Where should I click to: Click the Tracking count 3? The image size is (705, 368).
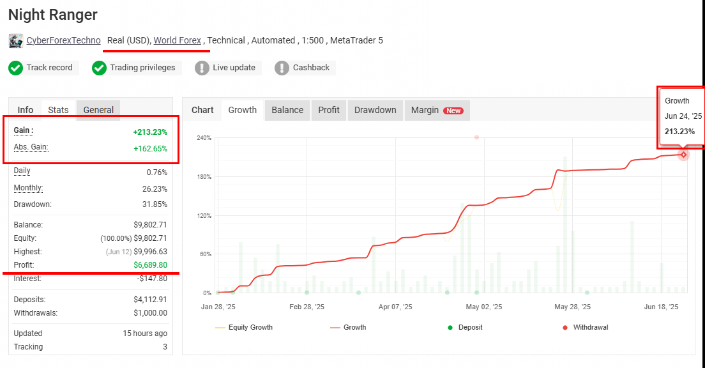pyautogui.click(x=165, y=347)
